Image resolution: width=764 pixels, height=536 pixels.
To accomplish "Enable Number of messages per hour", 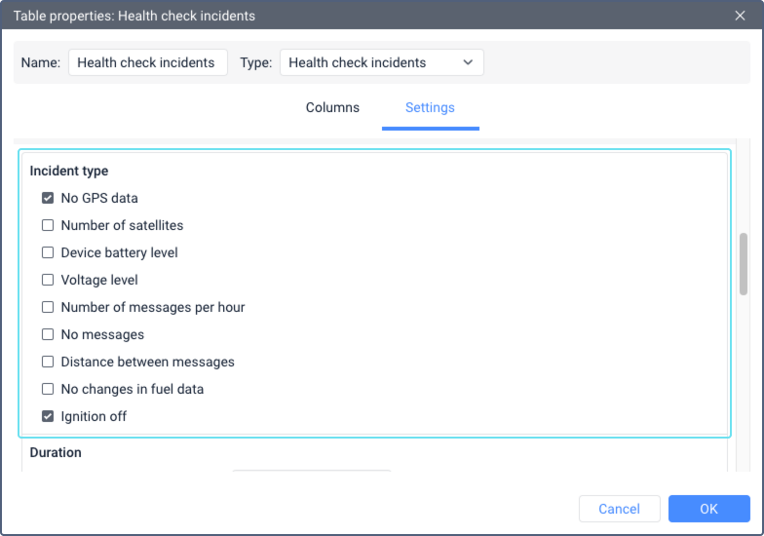I will pyautogui.click(x=48, y=307).
